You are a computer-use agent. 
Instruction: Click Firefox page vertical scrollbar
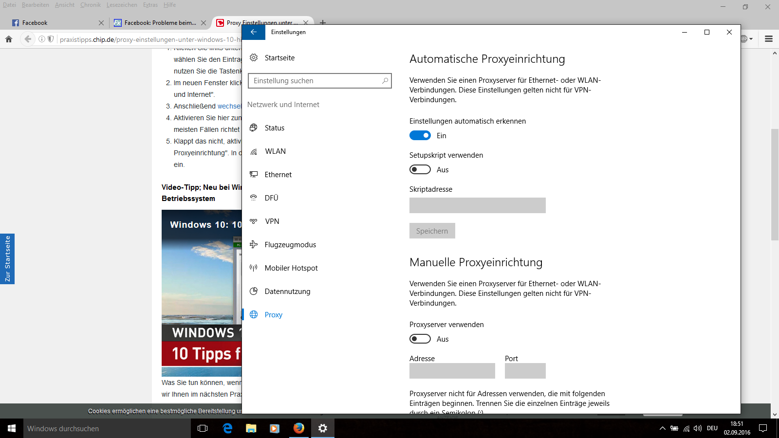[x=775, y=185]
